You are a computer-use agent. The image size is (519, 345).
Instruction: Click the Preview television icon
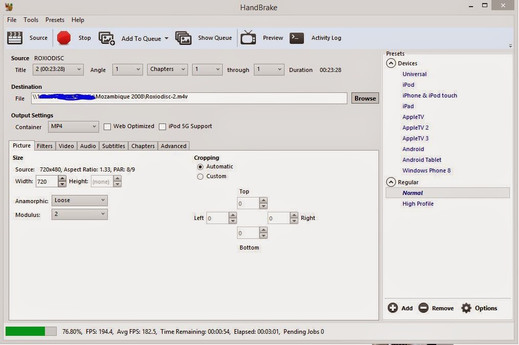[248, 37]
